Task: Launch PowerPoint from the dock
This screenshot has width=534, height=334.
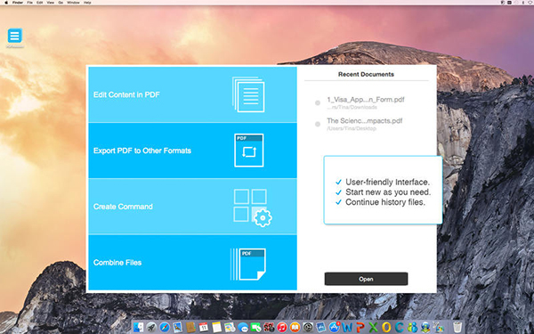Action: (360, 327)
